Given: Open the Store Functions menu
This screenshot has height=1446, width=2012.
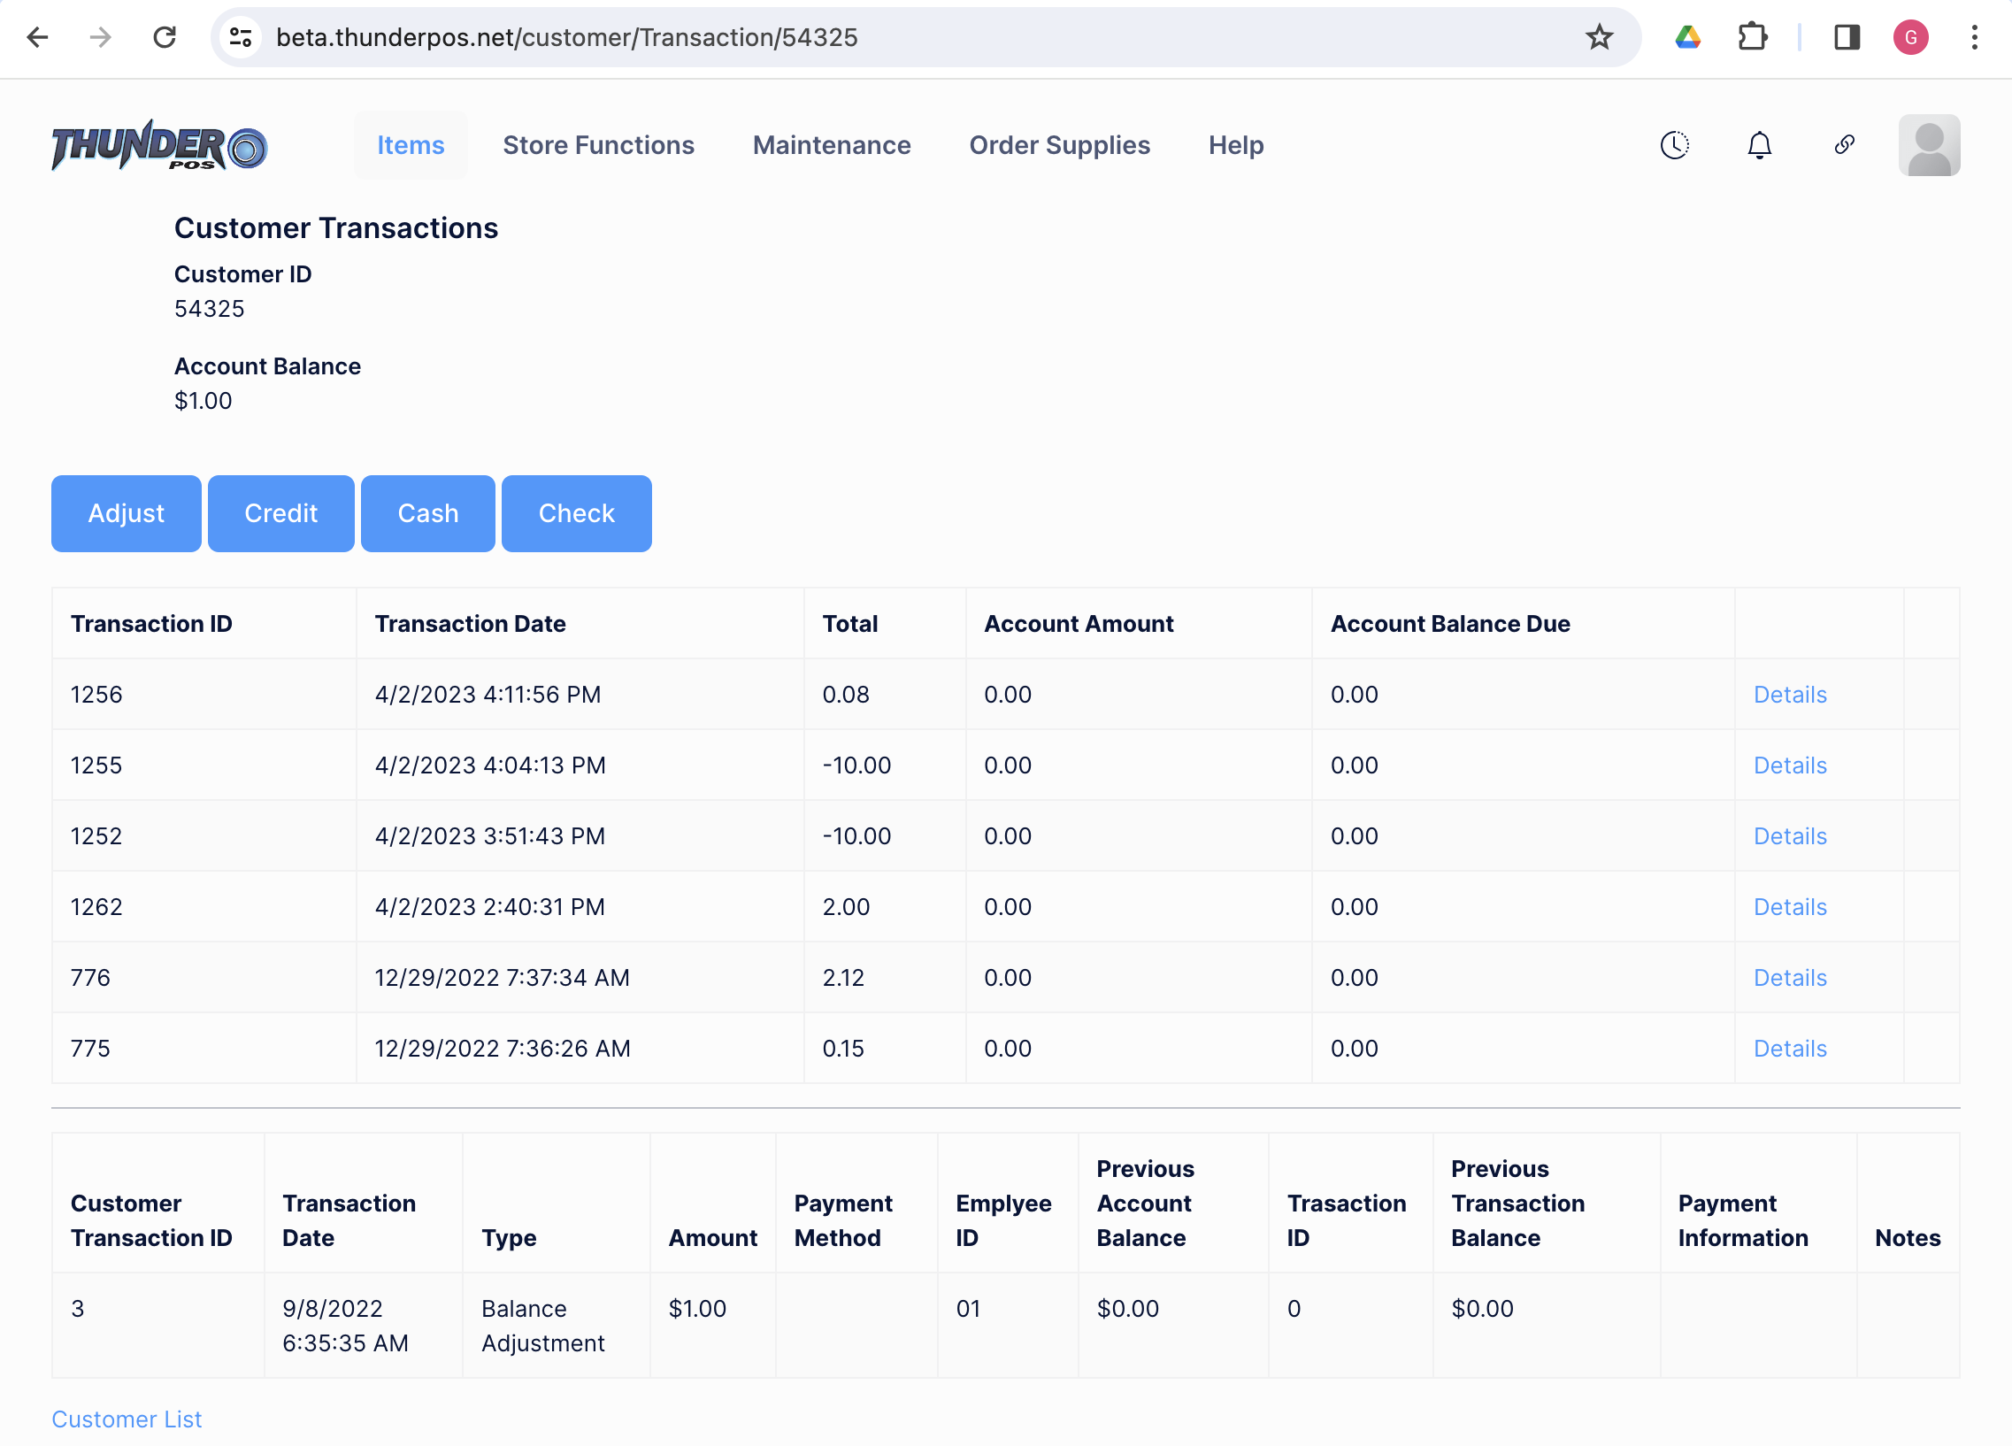Looking at the screenshot, I should [599, 144].
